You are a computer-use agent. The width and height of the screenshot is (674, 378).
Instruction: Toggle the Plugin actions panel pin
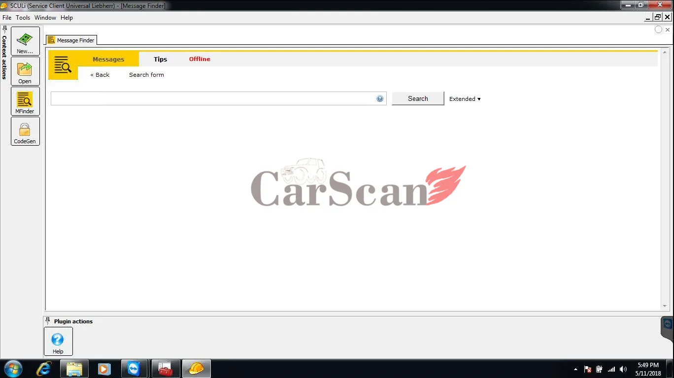[x=48, y=321]
